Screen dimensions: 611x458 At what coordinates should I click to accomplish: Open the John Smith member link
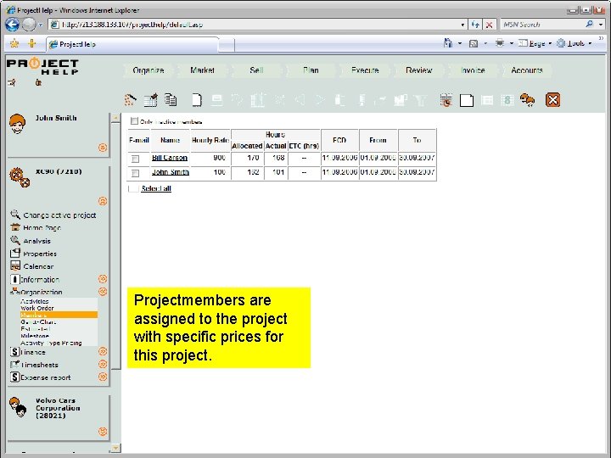[x=171, y=172]
